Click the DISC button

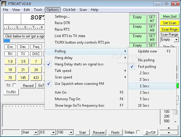coord(36,54)
